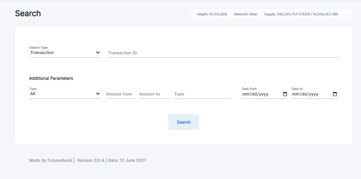Open the Date from calendar picker icon
Image resolution: width=361 pixels, height=179 pixels.
click(x=285, y=94)
